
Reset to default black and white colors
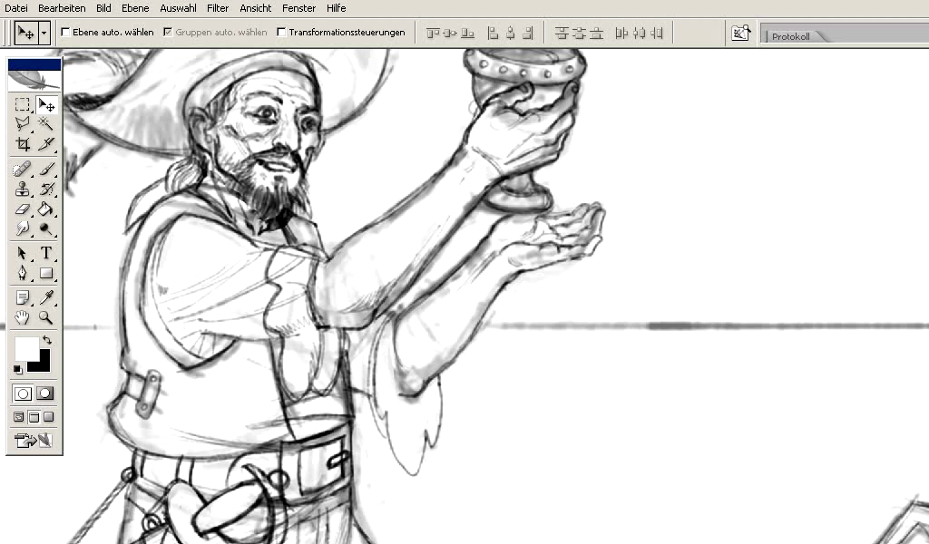(x=18, y=369)
